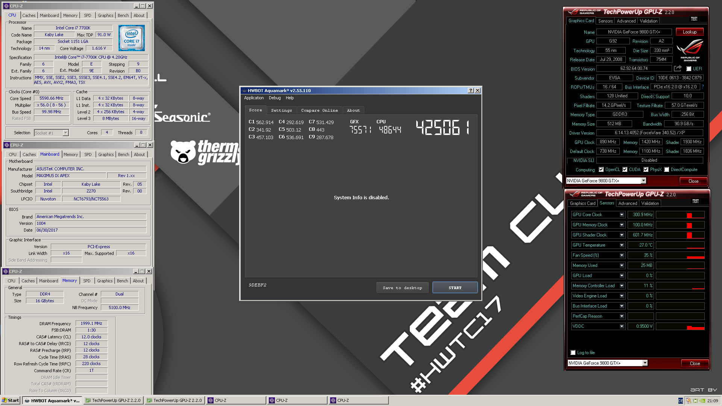Screen dimensions: 722x406
Task: Click the VDDC sensor graph
Action: coord(680,326)
